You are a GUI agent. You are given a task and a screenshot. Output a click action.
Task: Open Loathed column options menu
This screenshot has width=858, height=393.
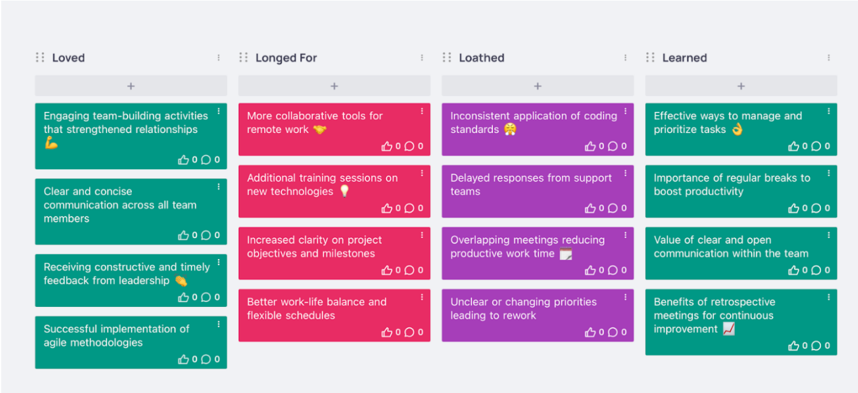click(x=625, y=58)
